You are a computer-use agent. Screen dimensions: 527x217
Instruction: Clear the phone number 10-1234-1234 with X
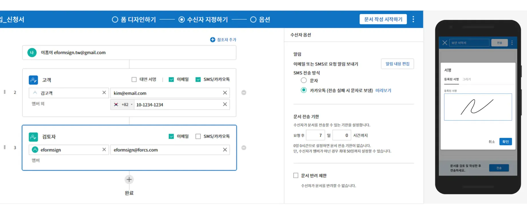225,104
